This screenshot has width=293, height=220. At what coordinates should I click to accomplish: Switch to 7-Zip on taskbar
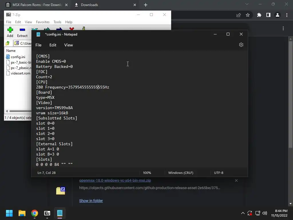(x=47, y=213)
